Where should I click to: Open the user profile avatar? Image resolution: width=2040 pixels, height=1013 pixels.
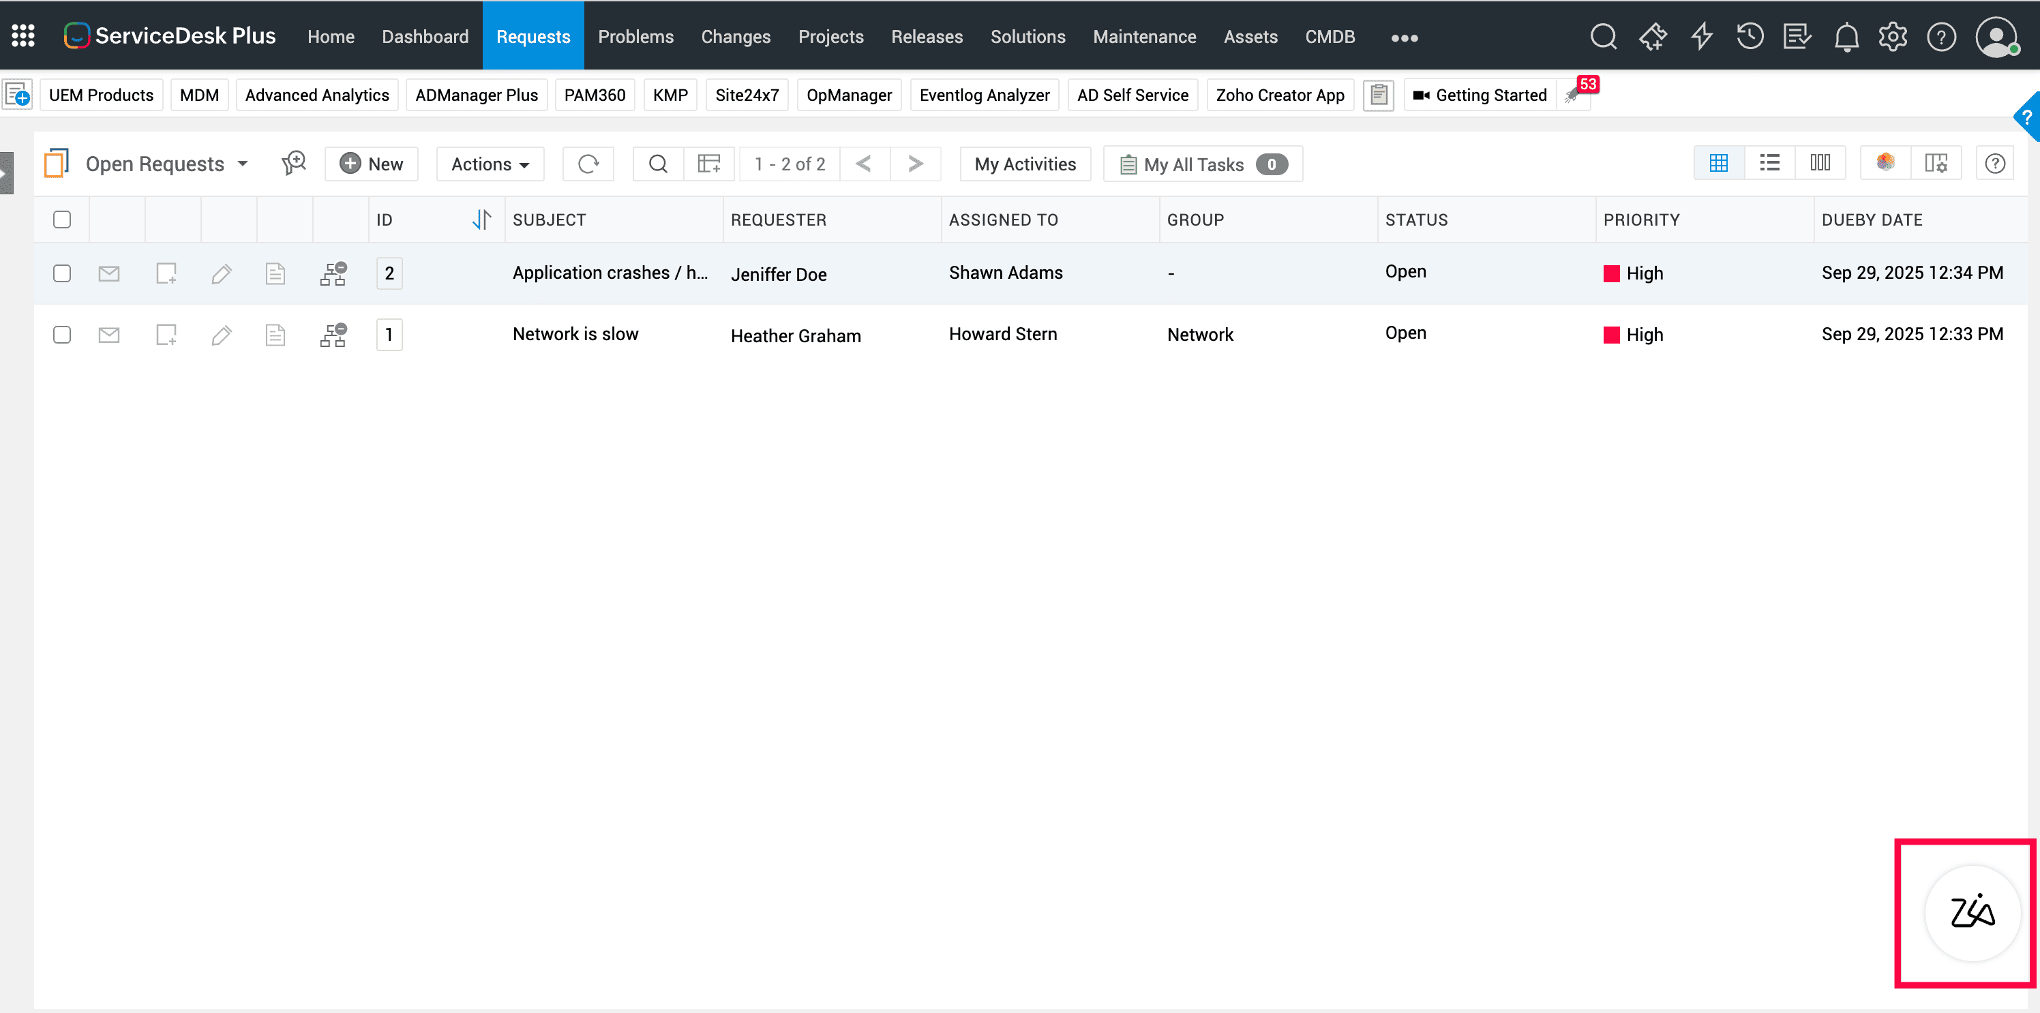click(x=1996, y=36)
